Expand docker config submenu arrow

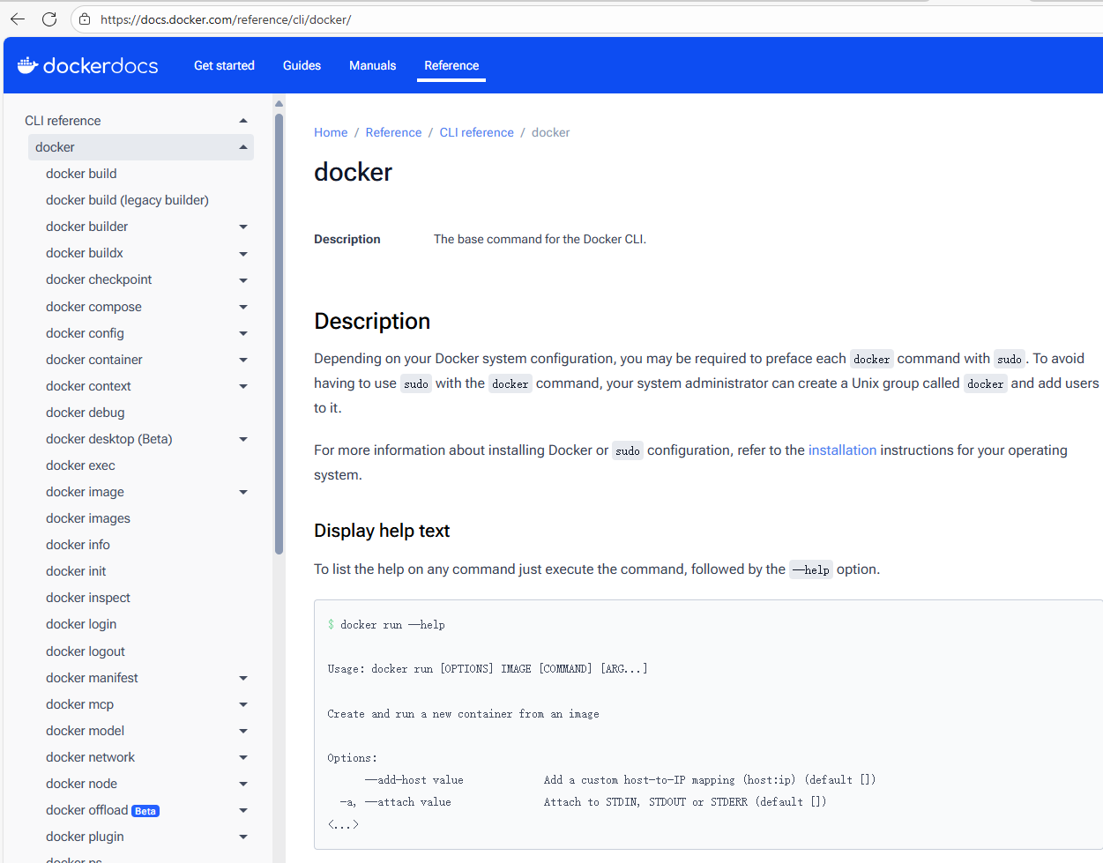tap(243, 333)
